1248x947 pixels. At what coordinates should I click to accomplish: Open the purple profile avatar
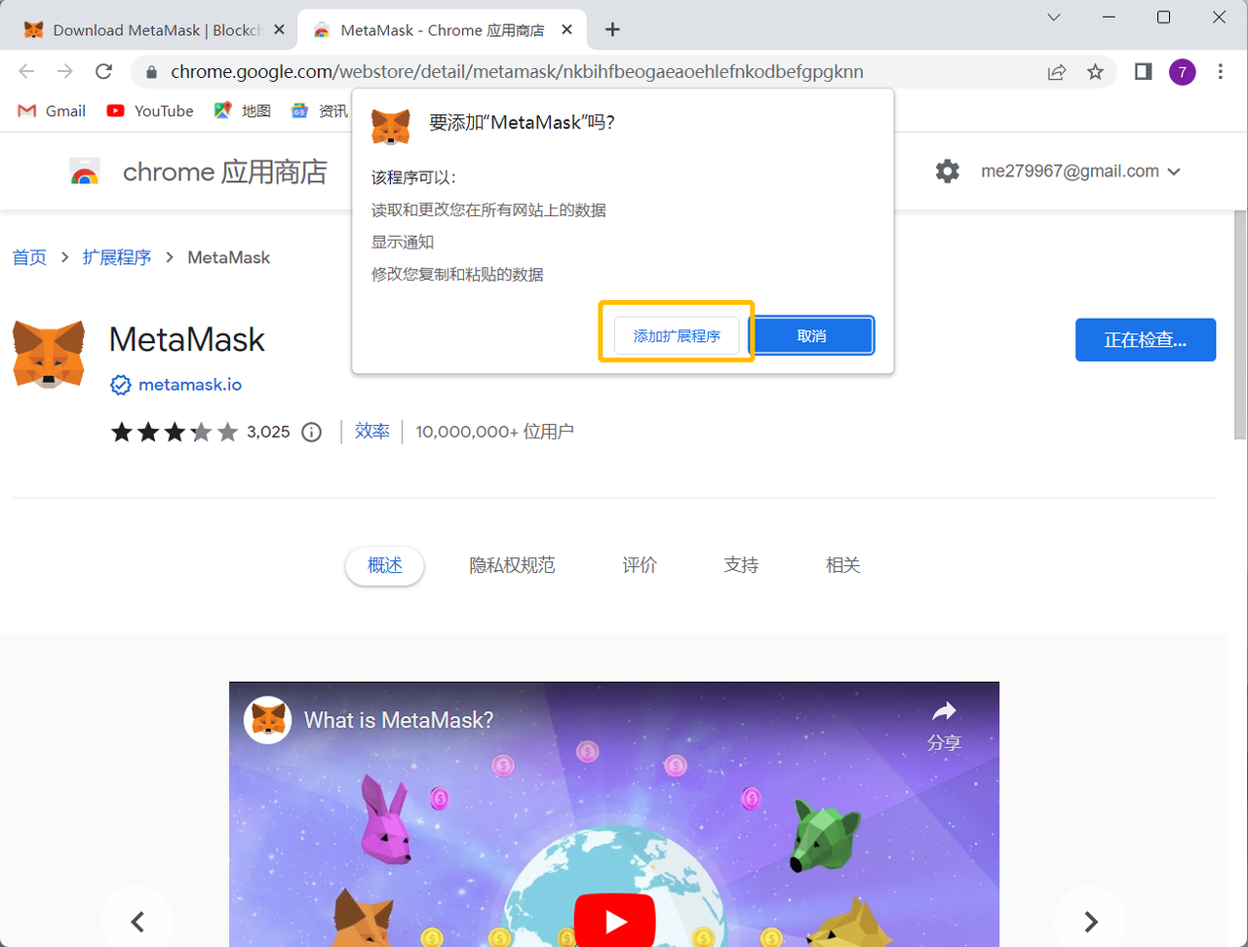point(1183,72)
